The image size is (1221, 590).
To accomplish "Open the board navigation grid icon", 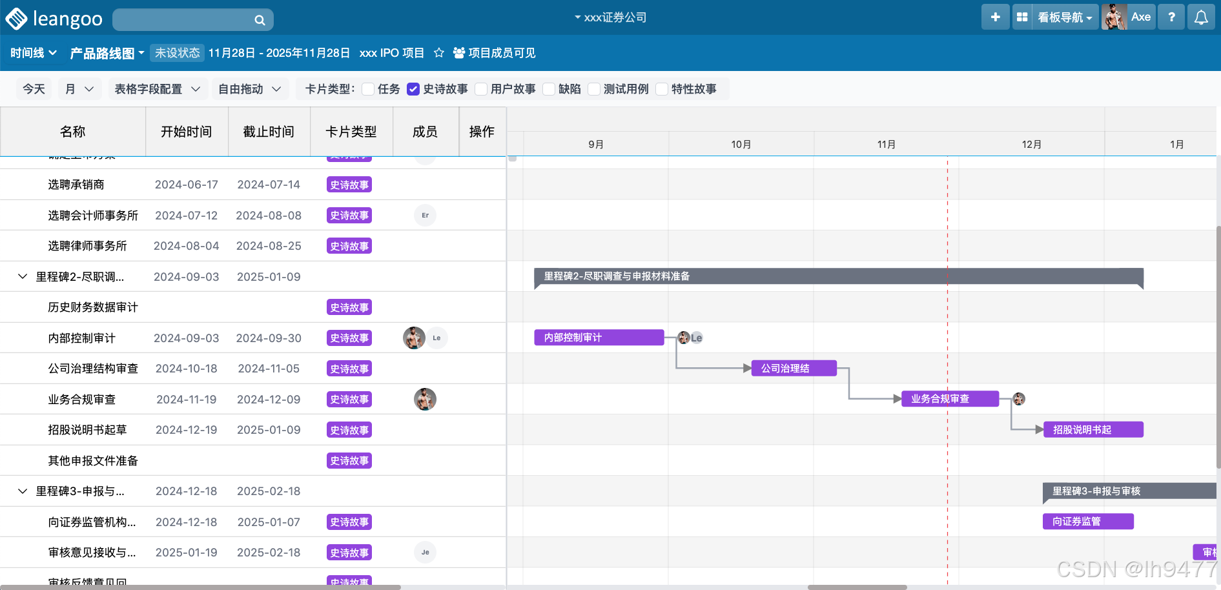I will click(1022, 17).
